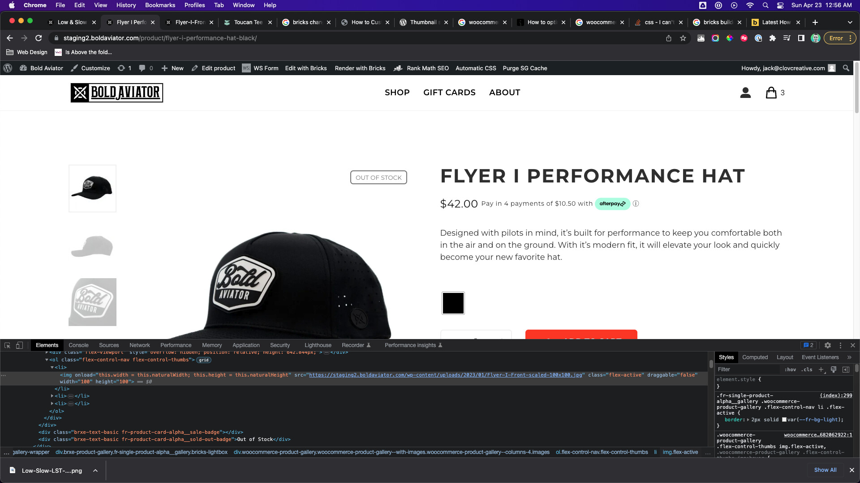
Task: Open the overflow chevron in the Styles tab bar
Action: coord(849,357)
